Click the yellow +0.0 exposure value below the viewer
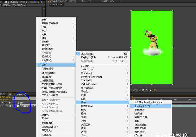 tap(154, 90)
